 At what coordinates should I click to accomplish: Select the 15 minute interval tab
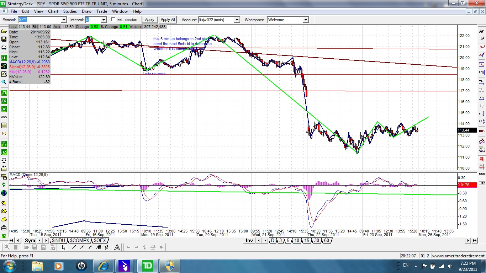click(x=306, y=241)
